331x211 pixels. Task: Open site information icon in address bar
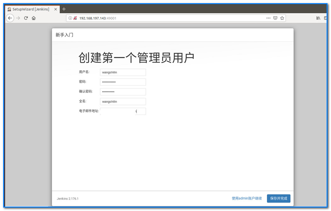(x=70, y=18)
